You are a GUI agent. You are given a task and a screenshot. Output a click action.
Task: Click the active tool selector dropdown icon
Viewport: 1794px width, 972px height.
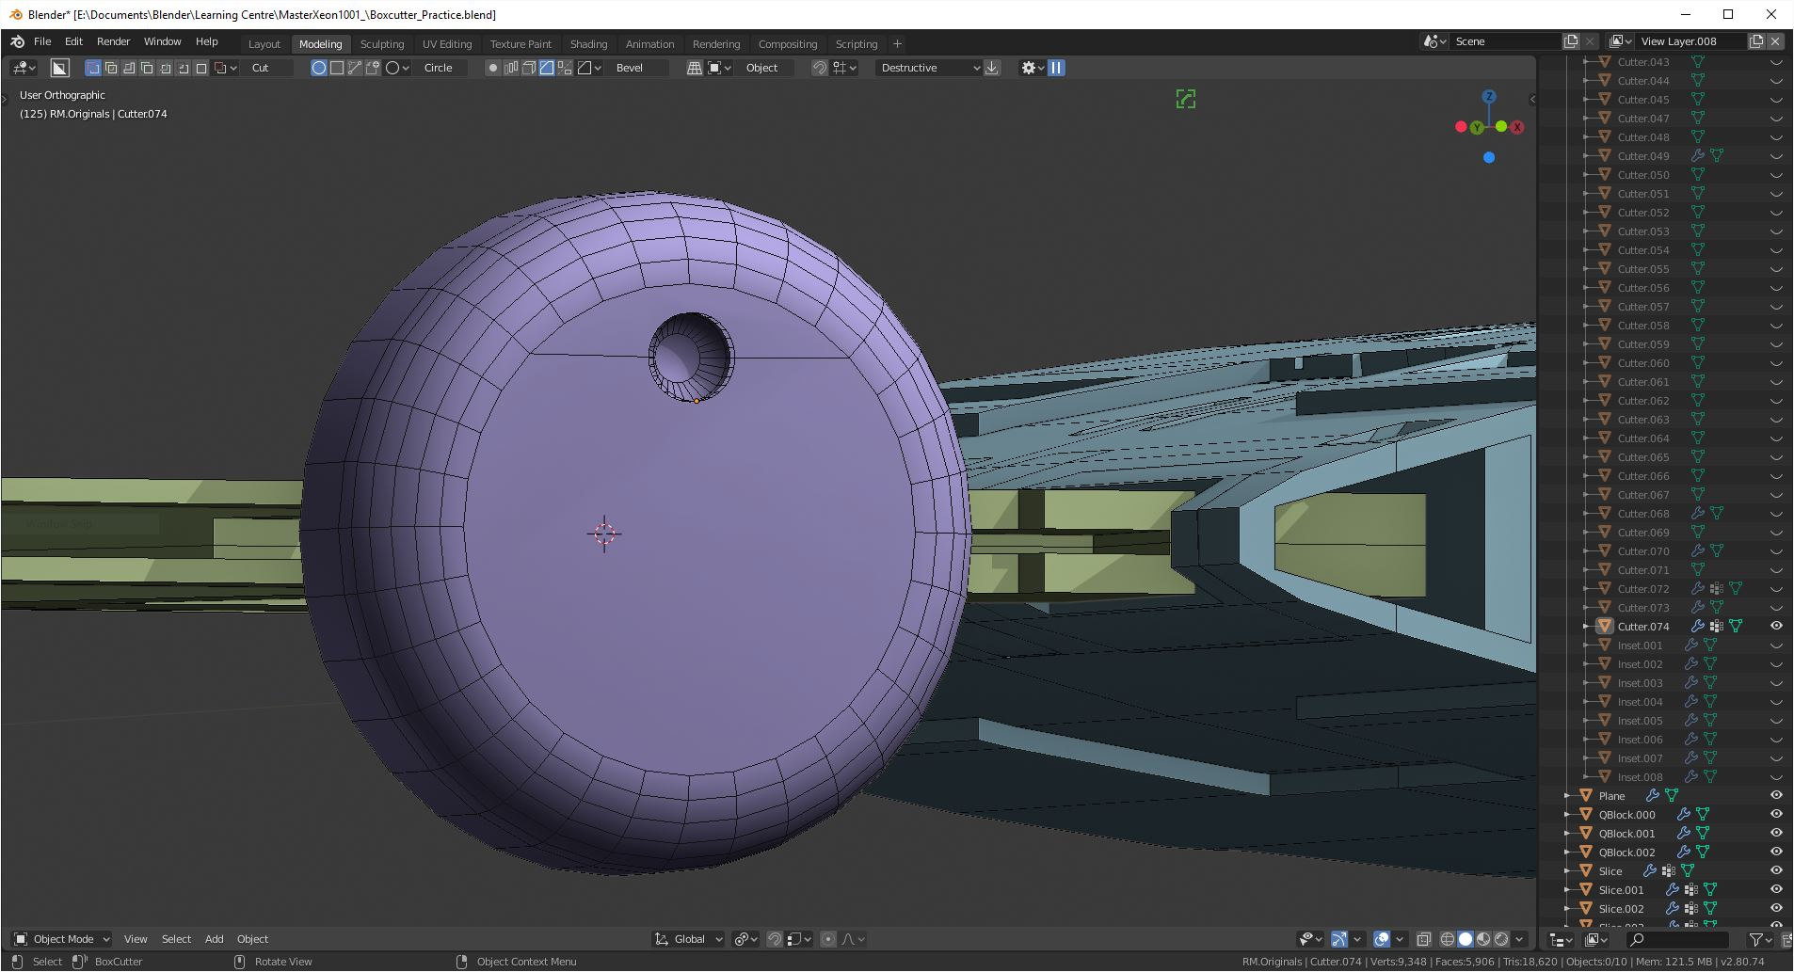24,68
